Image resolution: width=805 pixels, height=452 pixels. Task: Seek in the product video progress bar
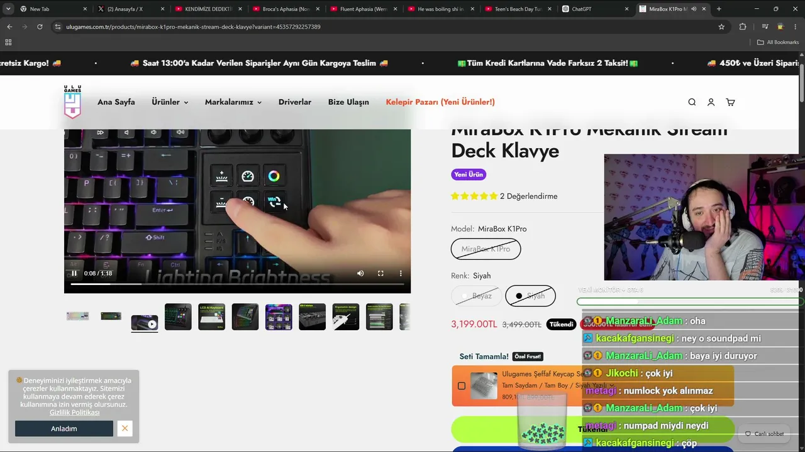click(x=237, y=284)
